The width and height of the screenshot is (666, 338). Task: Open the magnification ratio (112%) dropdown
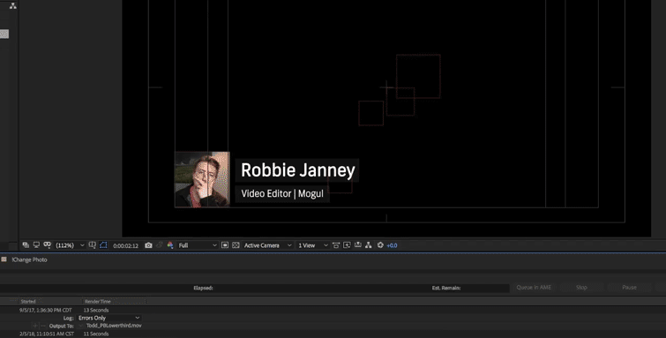[x=70, y=245]
